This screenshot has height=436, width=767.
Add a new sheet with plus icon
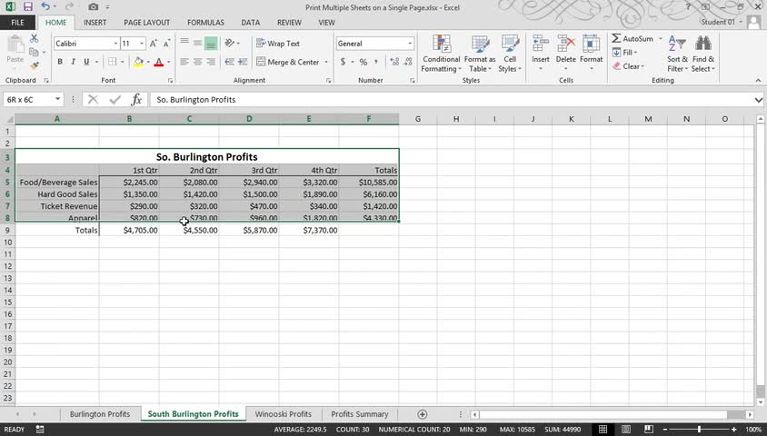pos(423,414)
